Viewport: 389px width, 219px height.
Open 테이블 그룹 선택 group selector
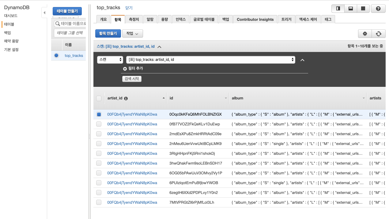tap(70, 33)
